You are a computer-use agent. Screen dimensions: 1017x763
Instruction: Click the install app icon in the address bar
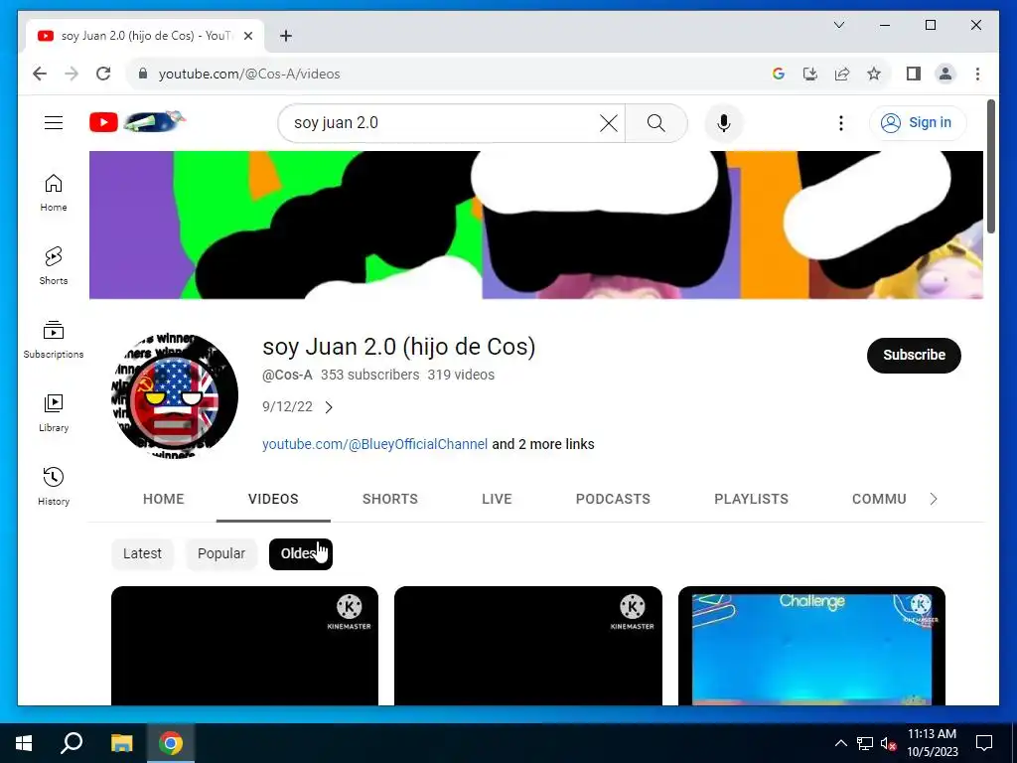[810, 74]
